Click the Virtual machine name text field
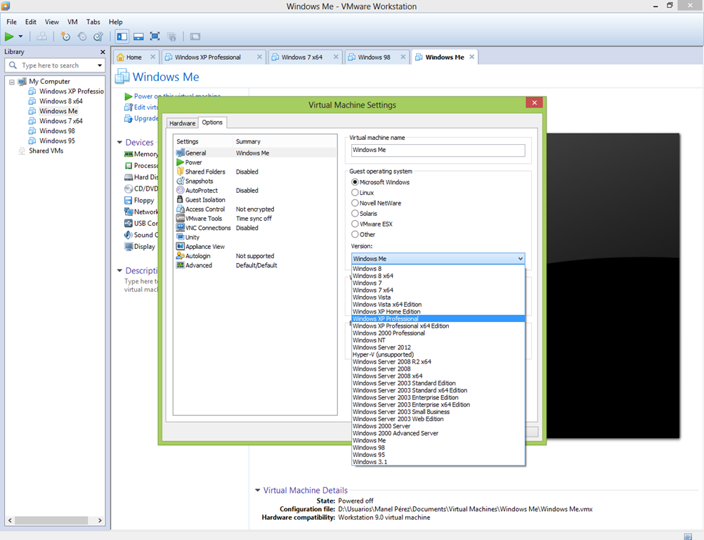 pos(438,150)
